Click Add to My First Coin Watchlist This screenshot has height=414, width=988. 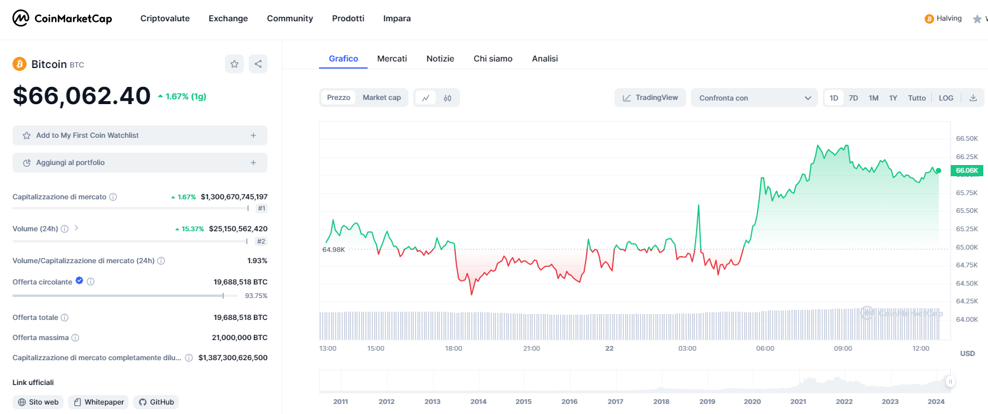coord(140,135)
